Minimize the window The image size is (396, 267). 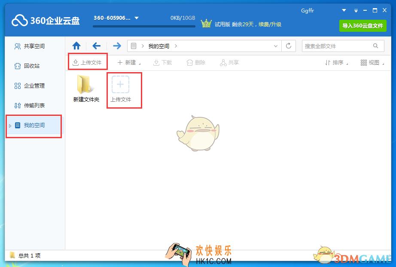[365, 11]
